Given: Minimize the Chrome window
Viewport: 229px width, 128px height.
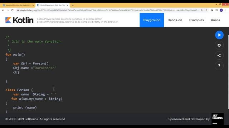Looking at the screenshot, I should click(216, 5).
